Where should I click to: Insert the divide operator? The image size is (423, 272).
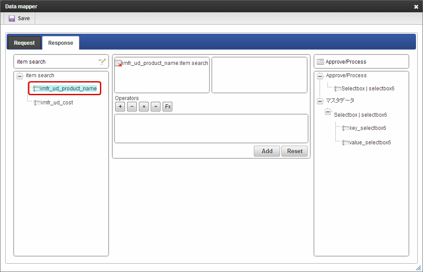pyautogui.click(x=156, y=107)
